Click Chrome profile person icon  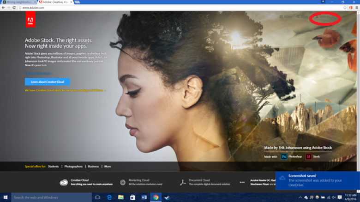(x=323, y=1)
